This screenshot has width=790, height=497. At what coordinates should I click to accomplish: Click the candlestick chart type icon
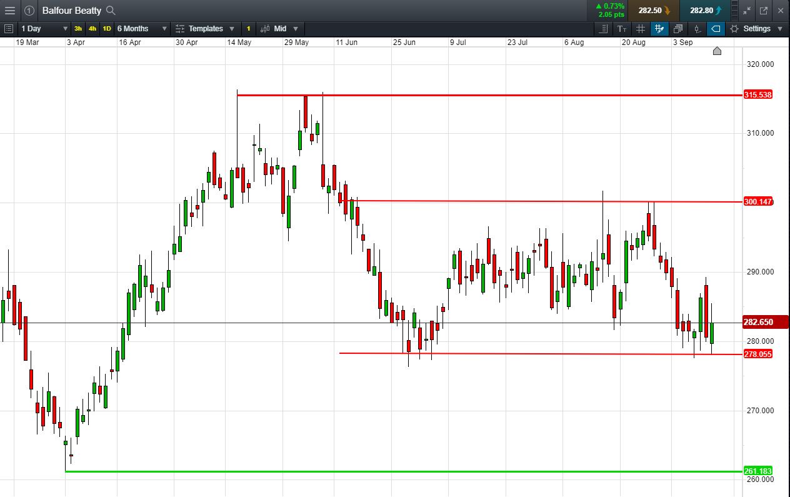pyautogui.click(x=265, y=29)
